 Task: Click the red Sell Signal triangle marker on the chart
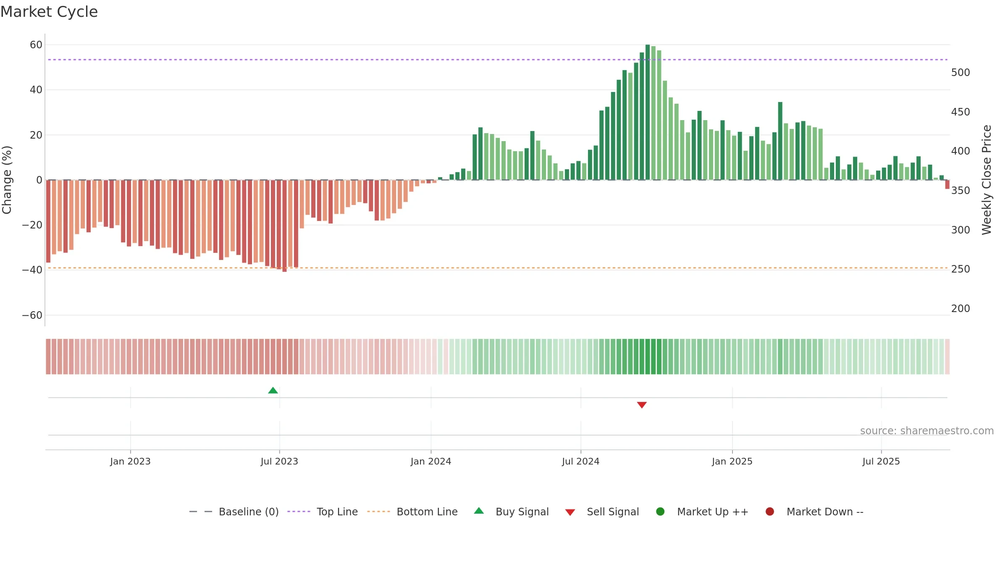pos(642,405)
